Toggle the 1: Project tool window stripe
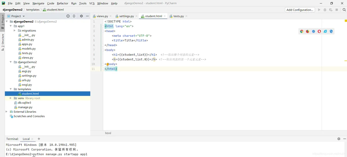 coord(3,22)
